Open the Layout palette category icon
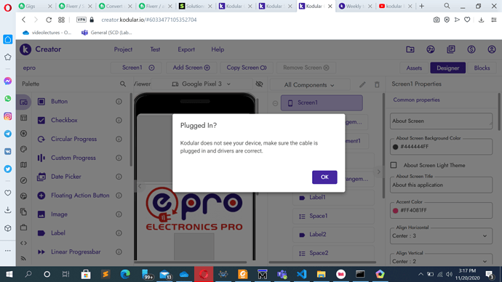 coord(24,118)
